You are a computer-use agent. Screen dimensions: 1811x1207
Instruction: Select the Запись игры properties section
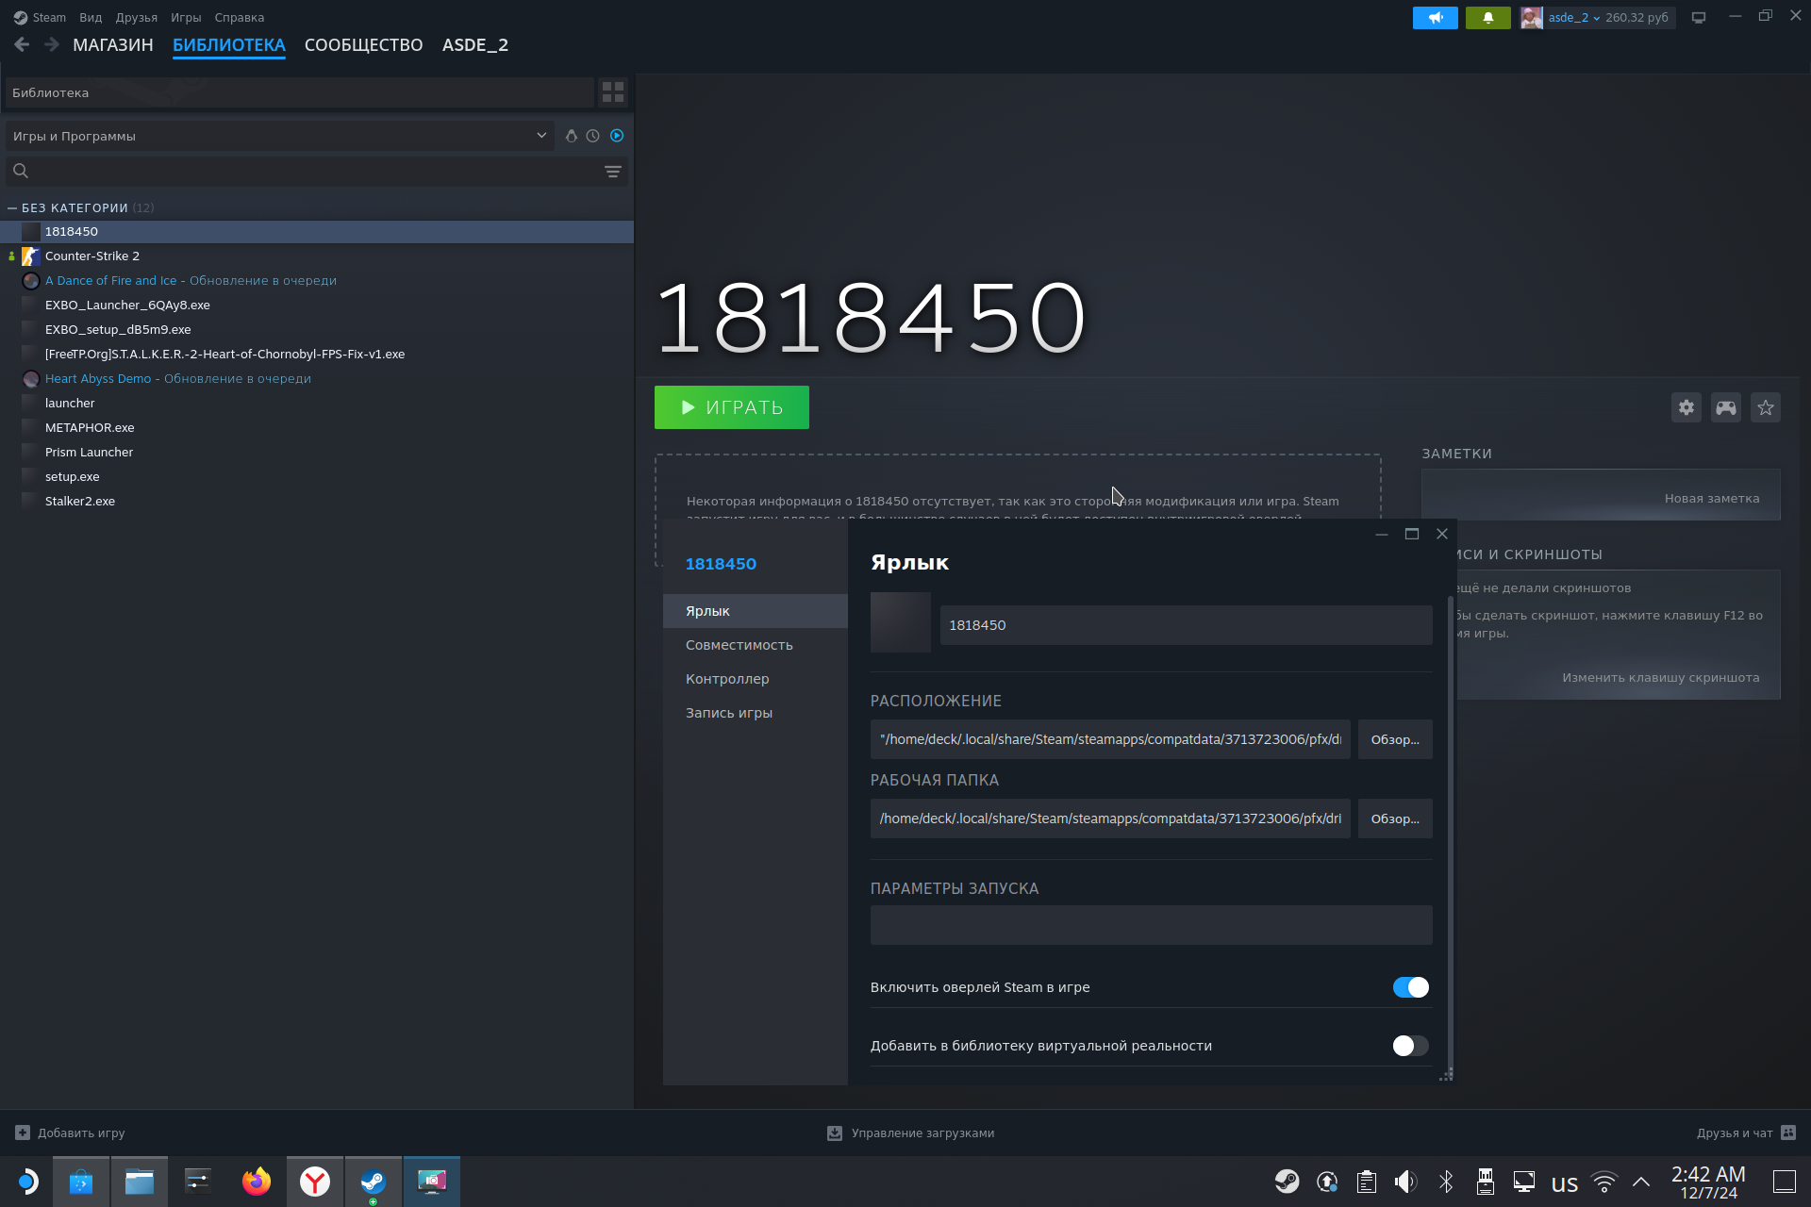(x=755, y=713)
